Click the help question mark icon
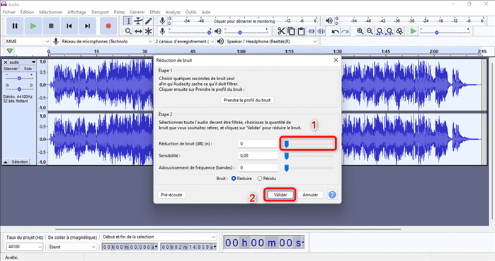 [332, 194]
